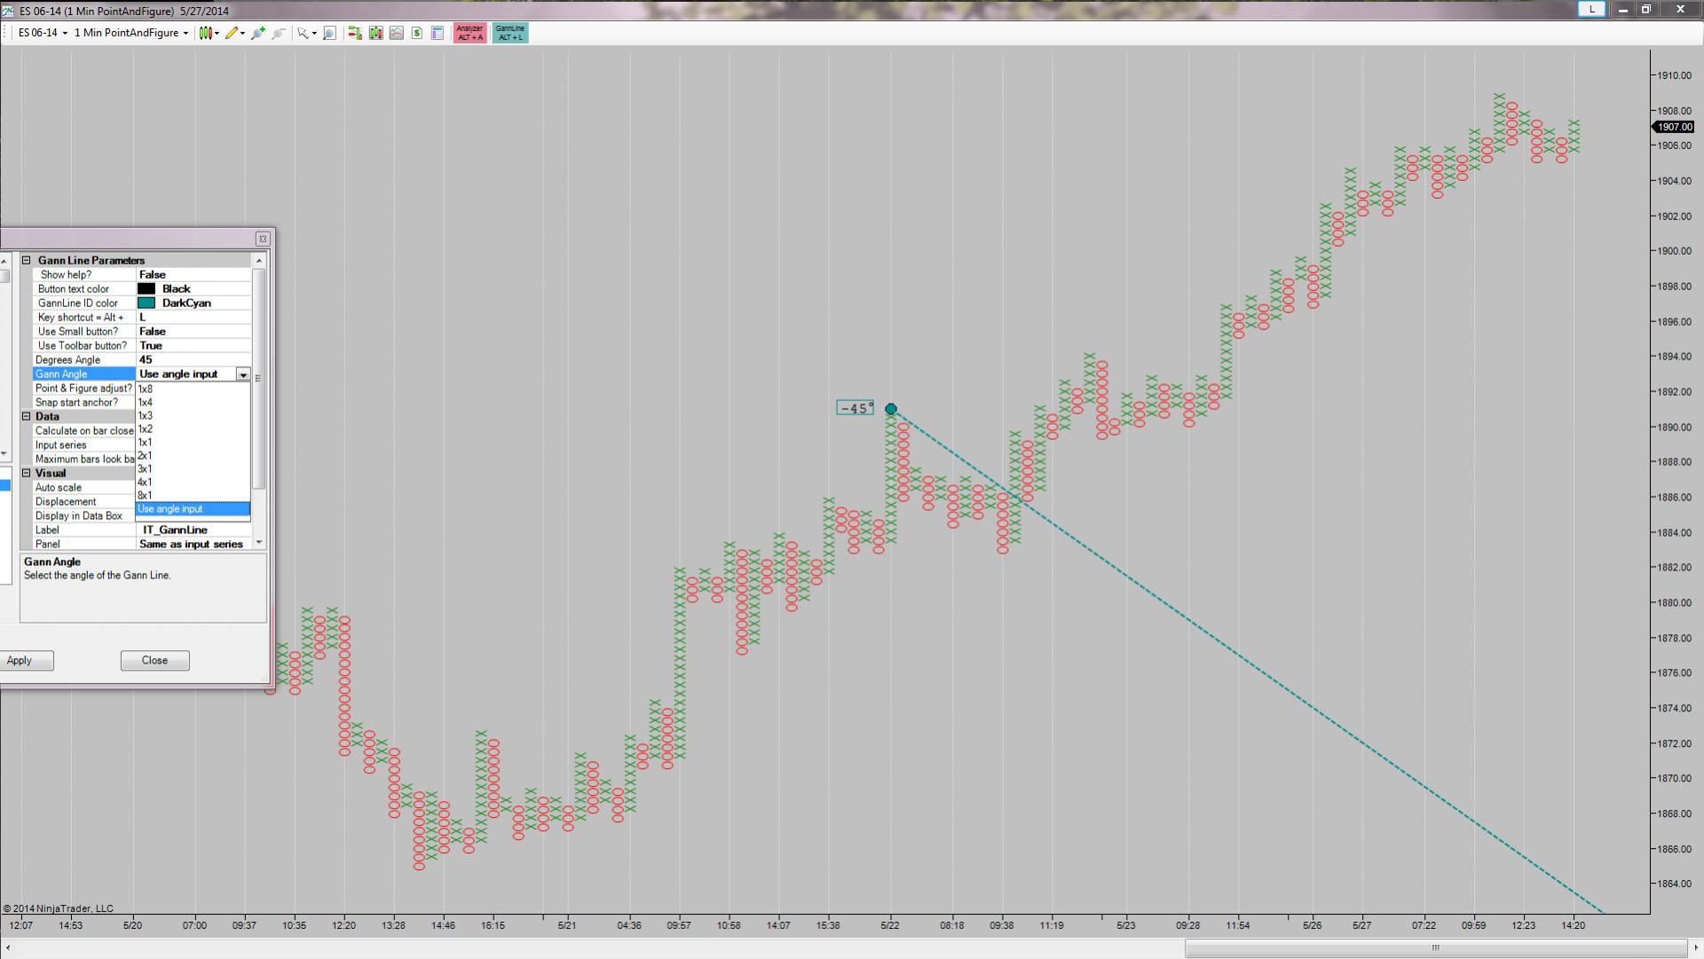Click the GannLine ALT+L toolbar button
Screen dimensions: 1704x959
(510, 33)
